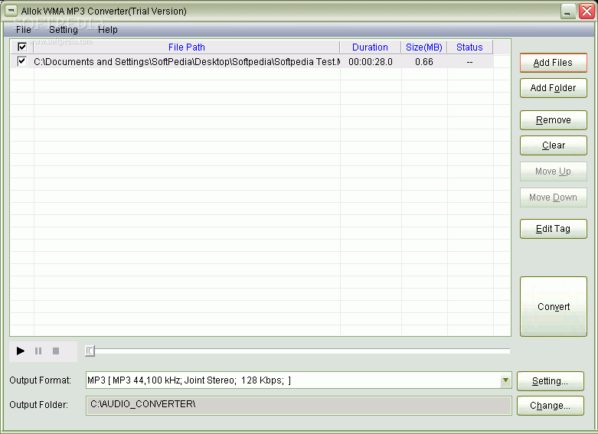The width and height of the screenshot is (598, 434).
Task: Start conversion with Convert button
Action: click(553, 307)
